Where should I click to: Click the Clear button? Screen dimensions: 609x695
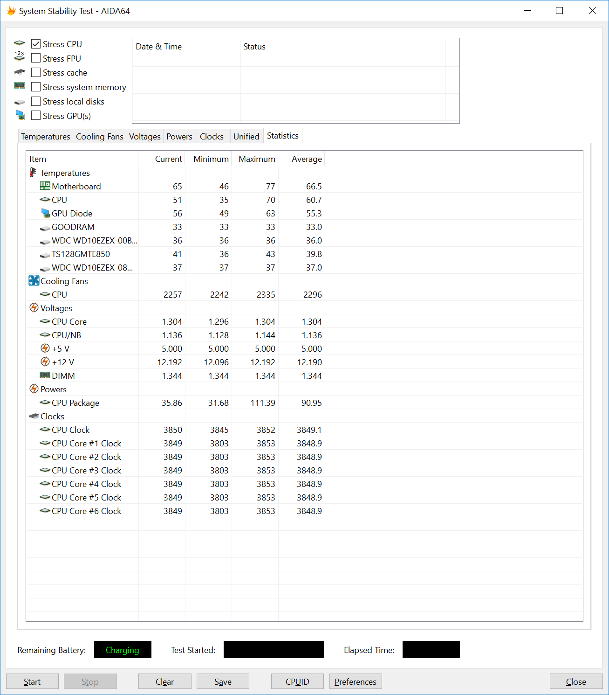(164, 681)
